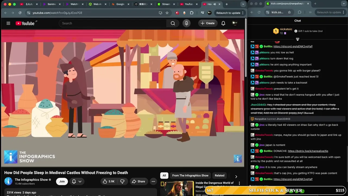Click The Infographics Show channel avatar
348x196 pixels.
[8, 181]
